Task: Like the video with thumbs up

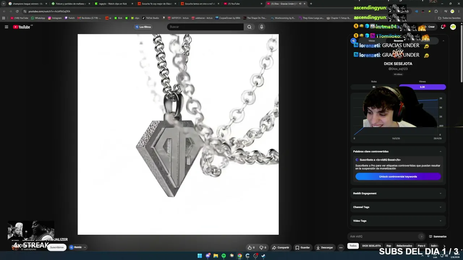Action: coord(251,247)
